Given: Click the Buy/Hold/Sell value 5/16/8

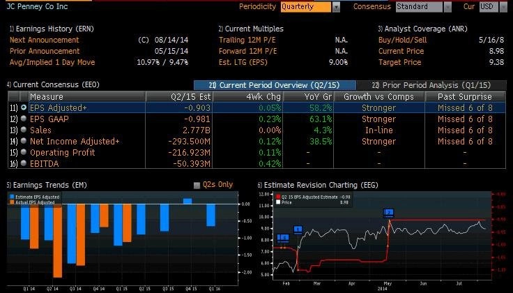Looking at the screenshot, I should 491,40.
